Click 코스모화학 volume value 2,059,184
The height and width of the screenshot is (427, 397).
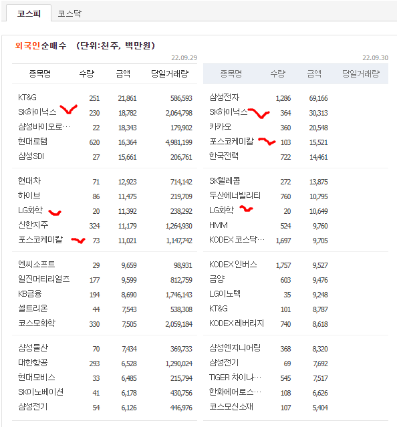click(179, 324)
